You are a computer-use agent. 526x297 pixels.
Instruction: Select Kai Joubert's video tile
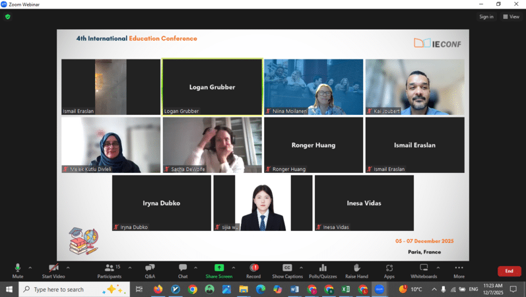[414, 86]
